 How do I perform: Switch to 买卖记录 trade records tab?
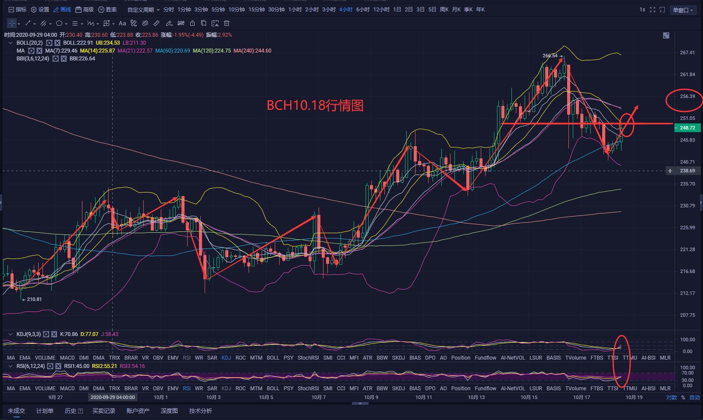[x=104, y=411]
